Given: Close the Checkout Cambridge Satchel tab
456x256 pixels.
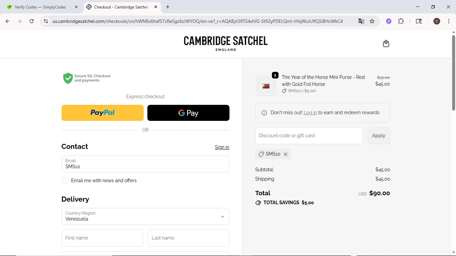Looking at the screenshot, I should tap(156, 7).
